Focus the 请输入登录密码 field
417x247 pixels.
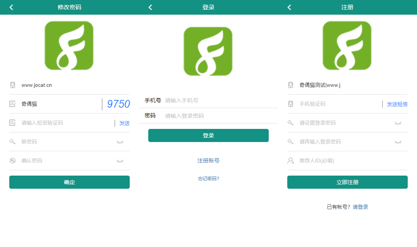pos(221,116)
